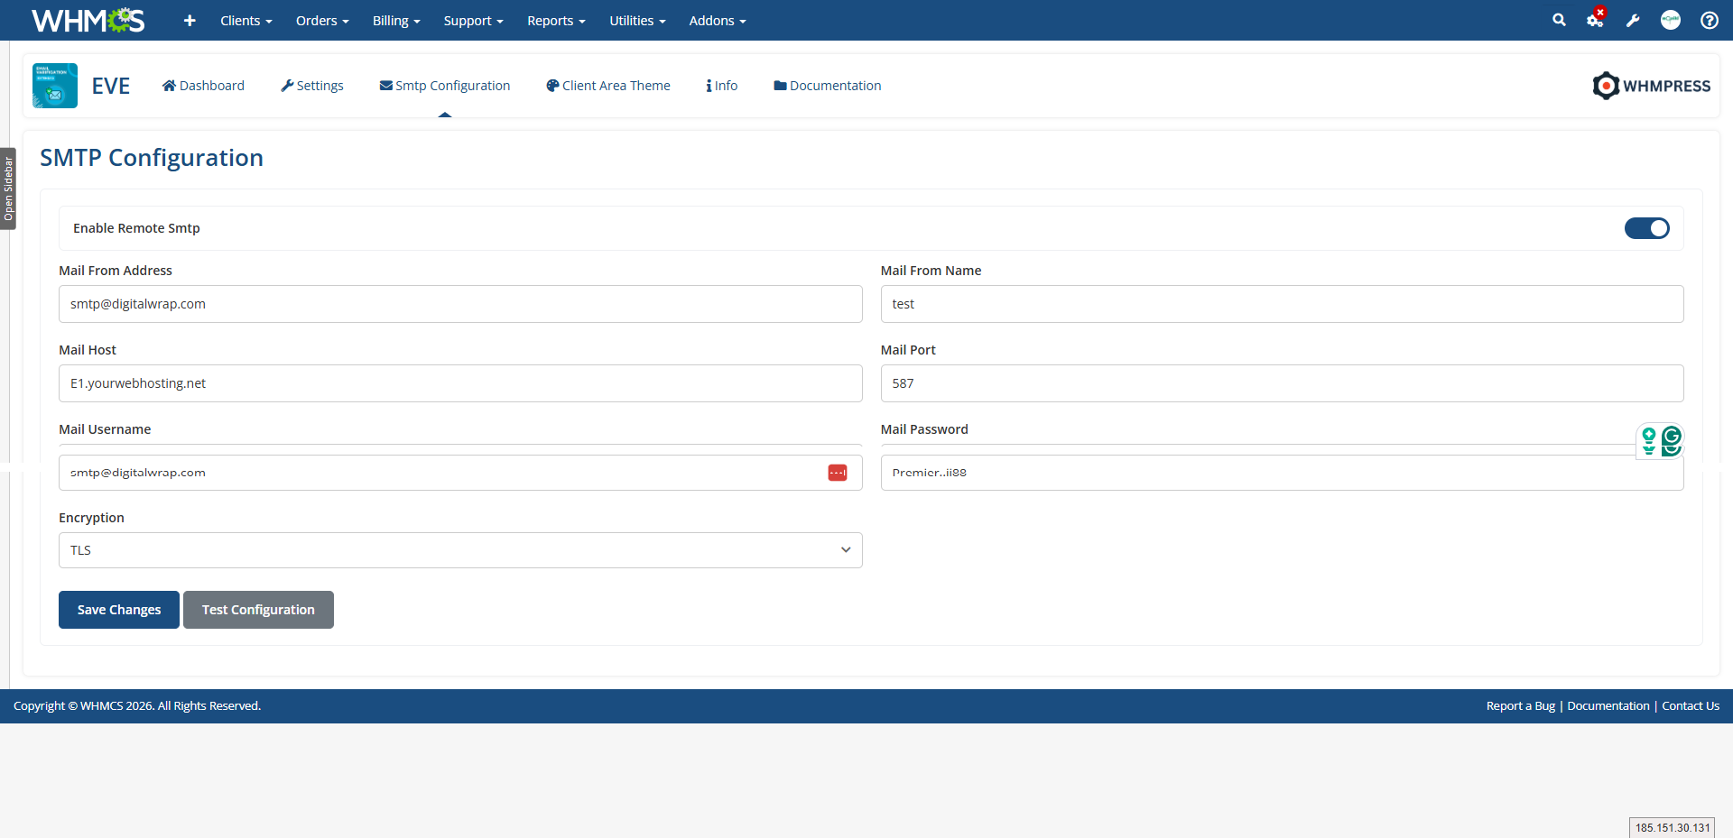Viewport: 1733px width, 838px height.
Task: Click the Mail Host field
Action: point(460,383)
